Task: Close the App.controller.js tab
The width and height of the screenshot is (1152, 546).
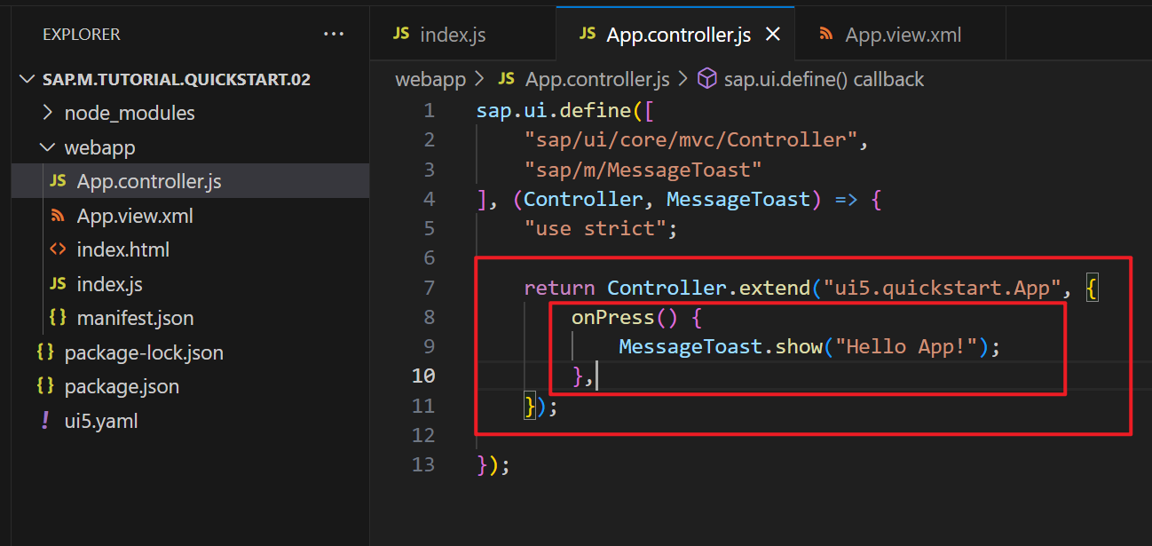Action: [x=772, y=34]
